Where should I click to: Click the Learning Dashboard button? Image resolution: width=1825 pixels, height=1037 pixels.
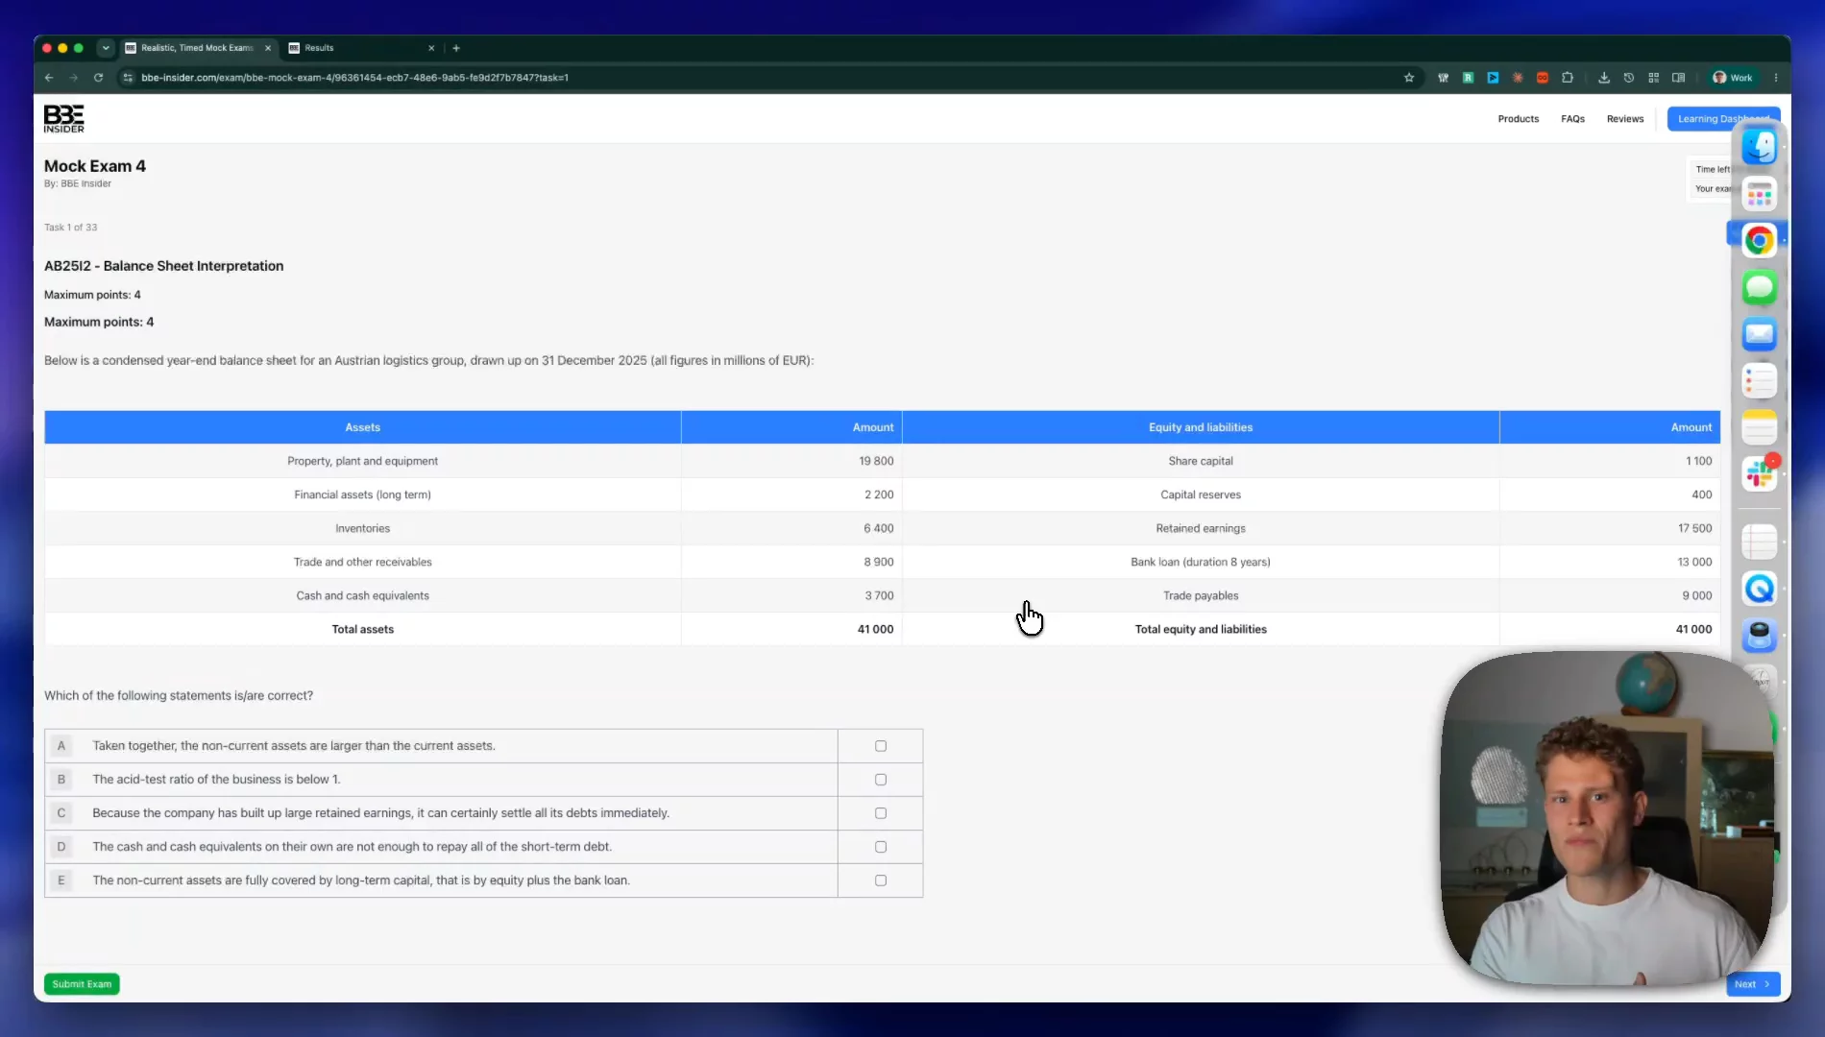tap(1723, 119)
